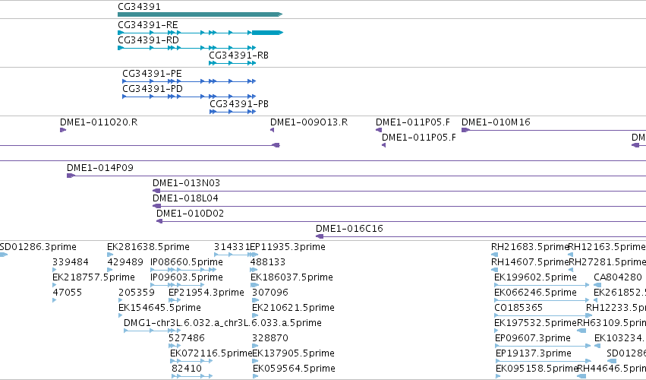
Task: Select the DME1-009O13.R clone label
Action: click(309, 122)
